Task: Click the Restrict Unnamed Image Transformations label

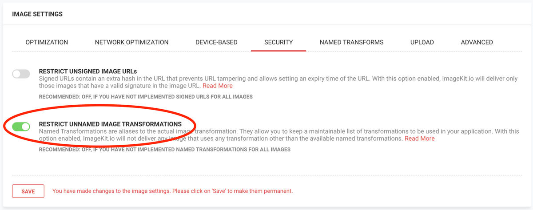Action: pyautogui.click(x=110, y=124)
